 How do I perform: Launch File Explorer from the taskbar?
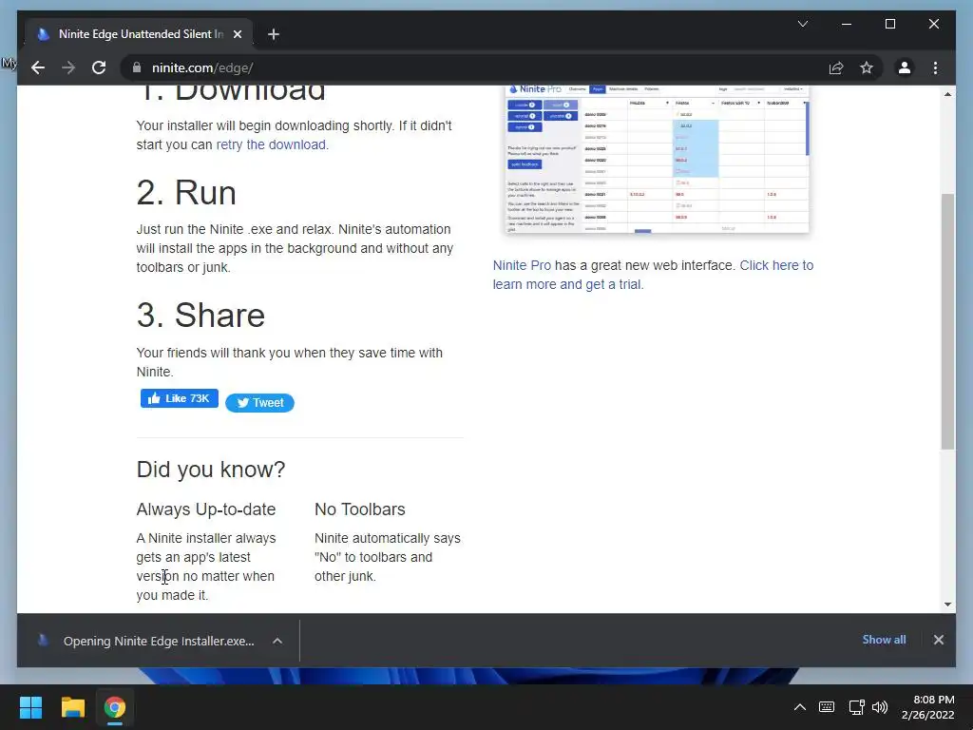(x=72, y=707)
